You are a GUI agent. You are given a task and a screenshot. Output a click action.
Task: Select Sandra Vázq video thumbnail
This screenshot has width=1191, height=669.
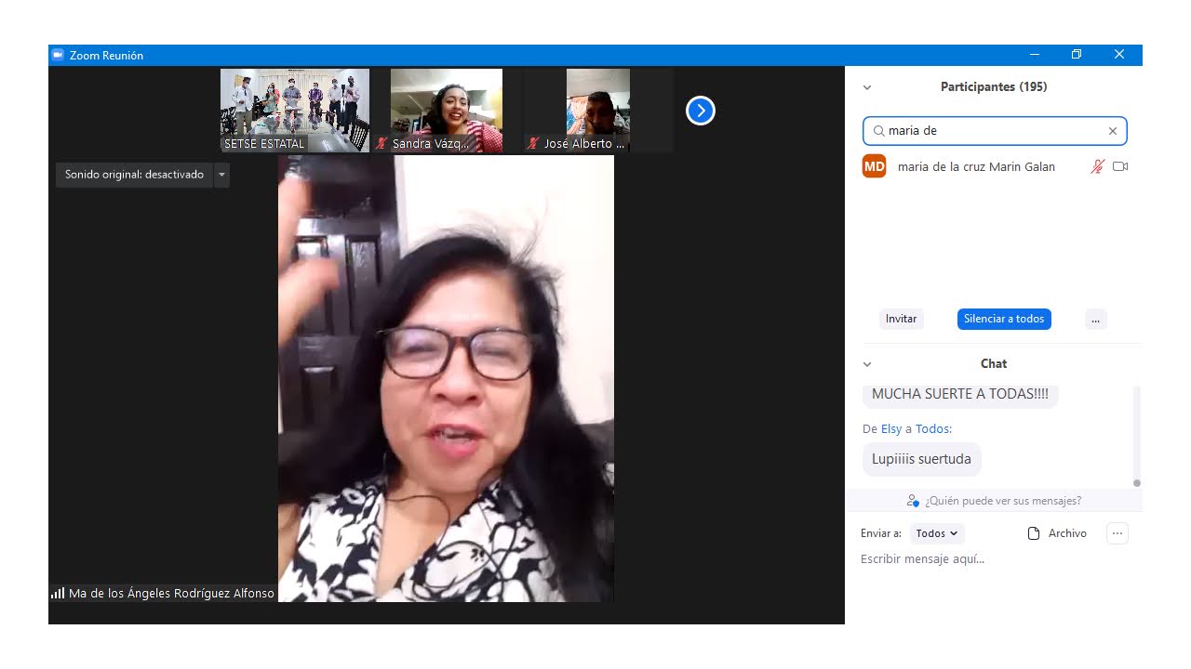click(x=447, y=111)
